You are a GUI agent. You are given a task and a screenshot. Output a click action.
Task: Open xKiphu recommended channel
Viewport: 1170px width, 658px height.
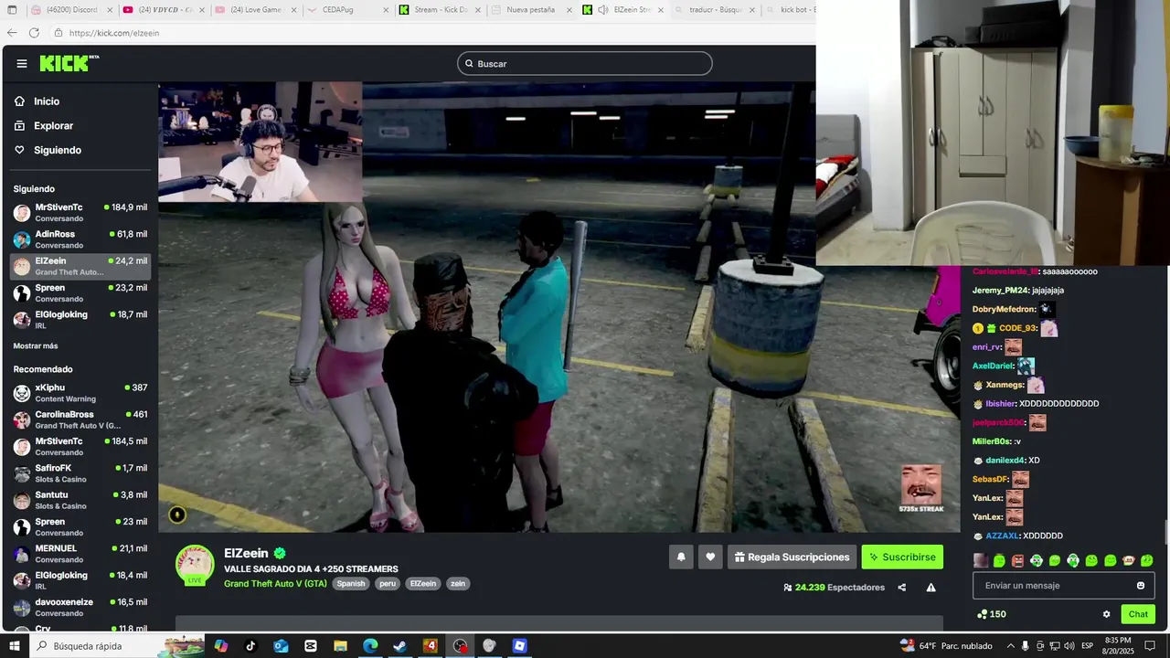80,393
